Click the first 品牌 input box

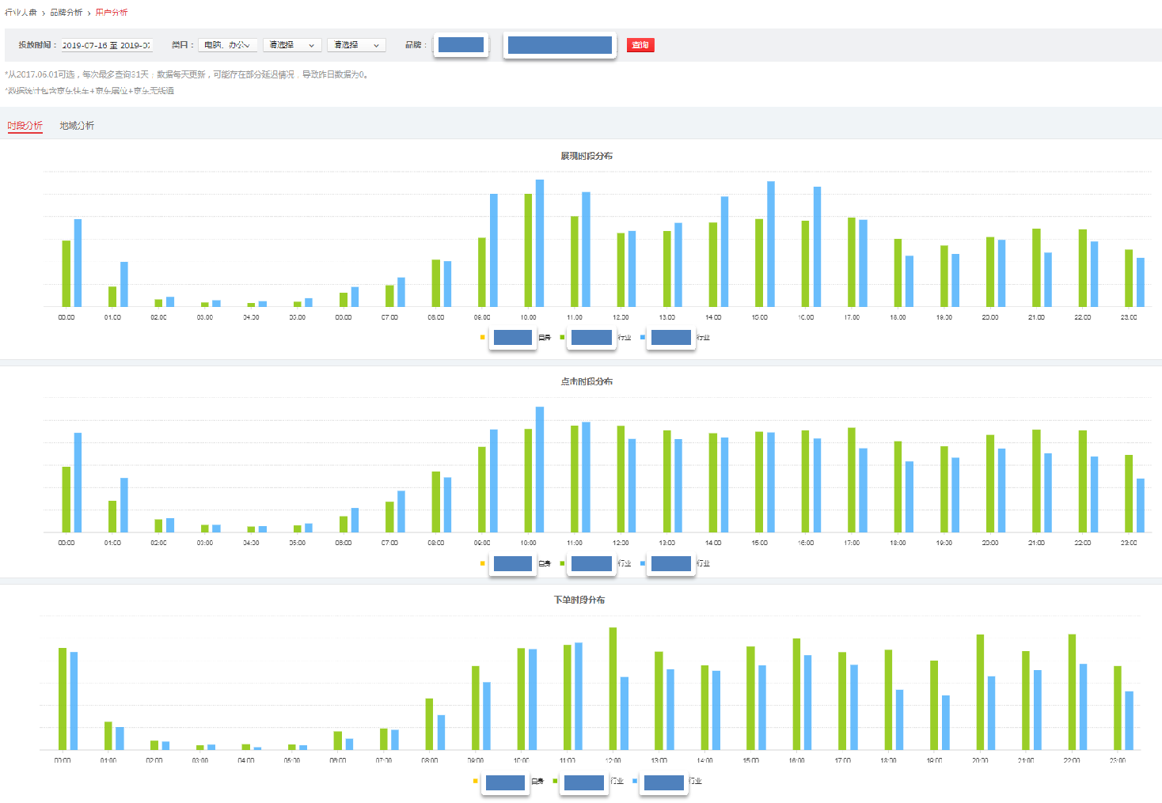pos(461,45)
